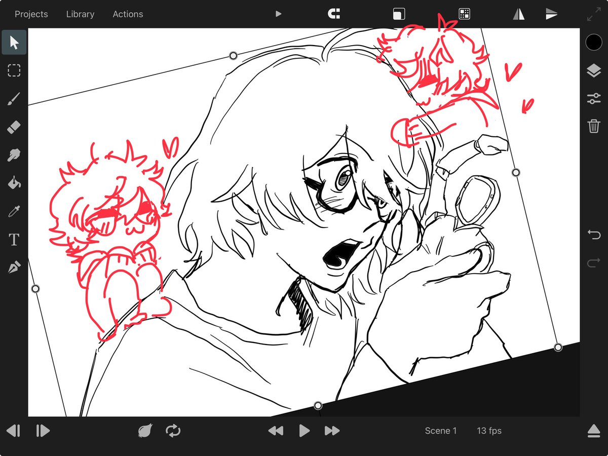
Task: Open the Projects menu
Action: [31, 14]
